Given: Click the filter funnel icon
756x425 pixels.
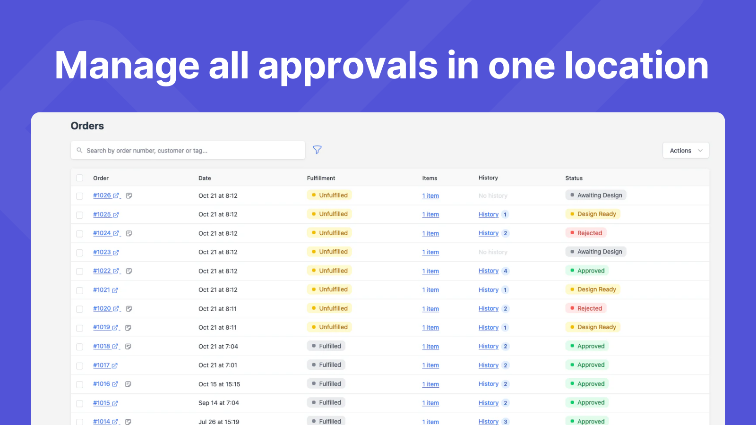Looking at the screenshot, I should [x=317, y=150].
